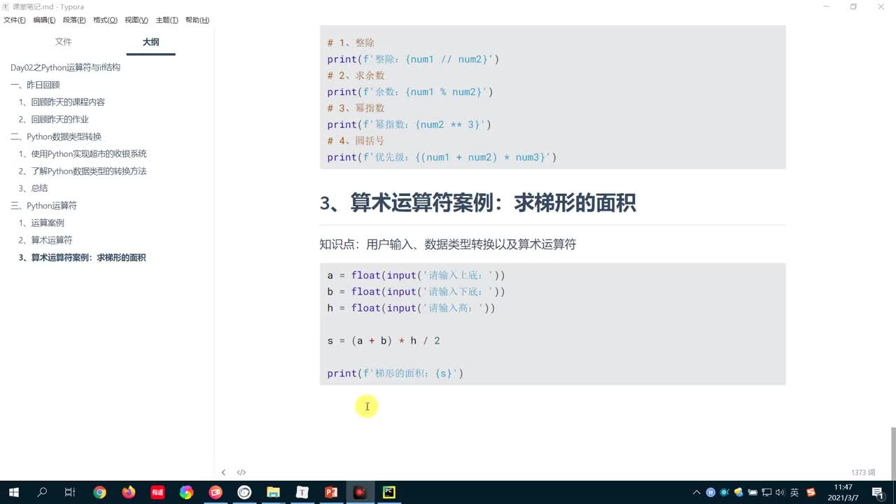Open the 文件(F) menu
This screenshot has height=504, width=896.
pyautogui.click(x=15, y=20)
